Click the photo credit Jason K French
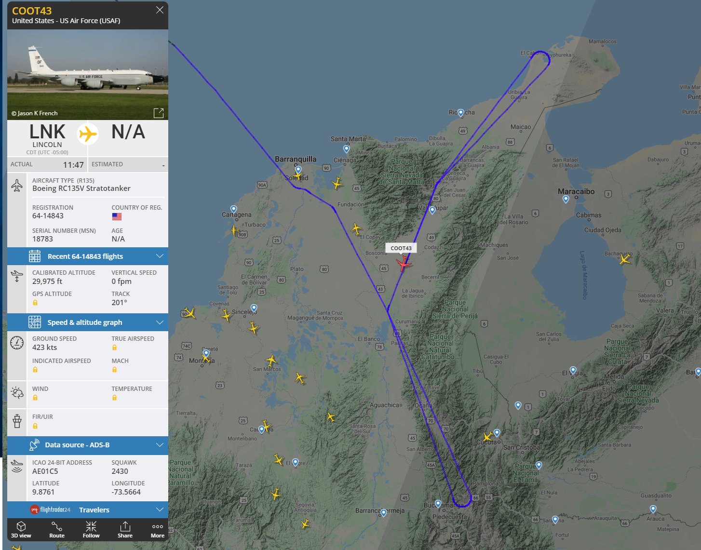The height and width of the screenshot is (550, 701). click(x=35, y=113)
